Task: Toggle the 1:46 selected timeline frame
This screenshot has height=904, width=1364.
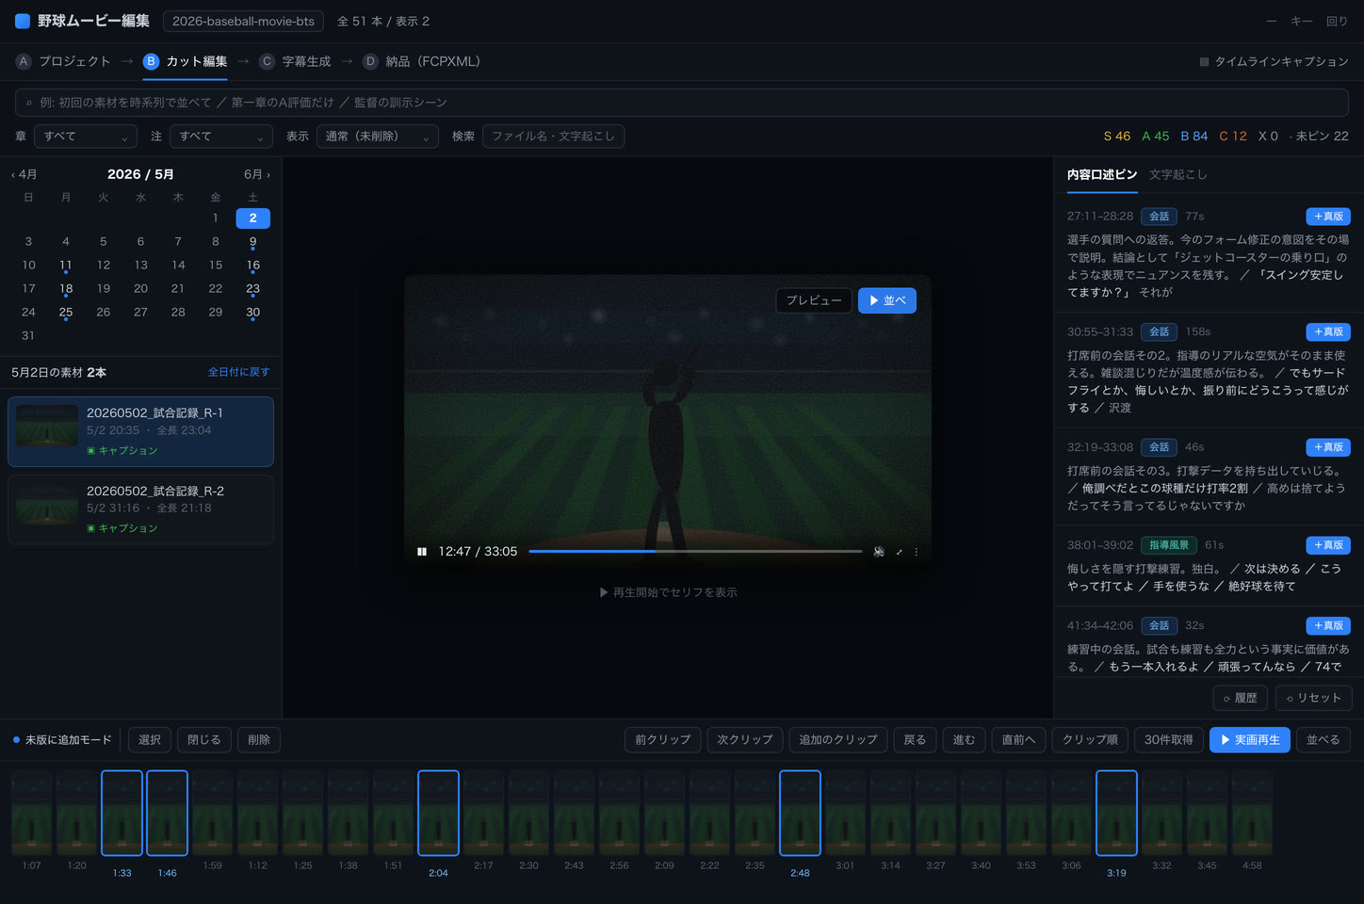Action: click(167, 813)
